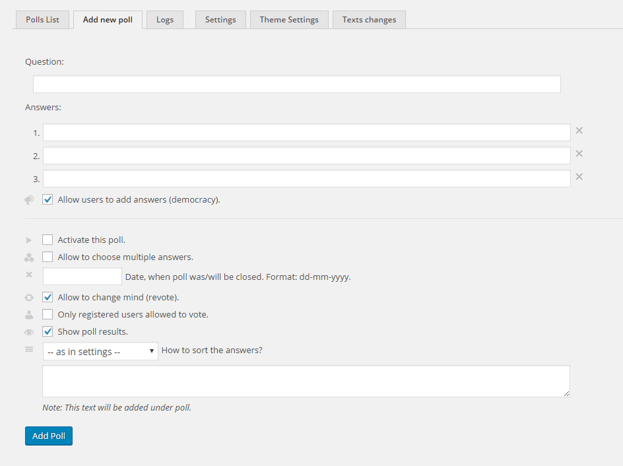Open the answer sorting dropdown
Screen dimensions: 623x466
point(100,351)
